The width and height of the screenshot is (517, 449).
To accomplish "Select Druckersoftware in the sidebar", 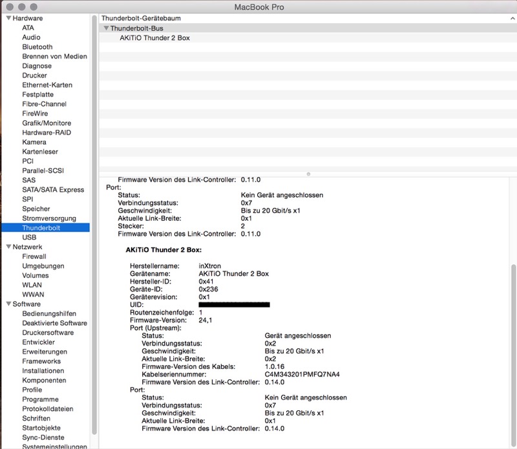I will [48, 333].
